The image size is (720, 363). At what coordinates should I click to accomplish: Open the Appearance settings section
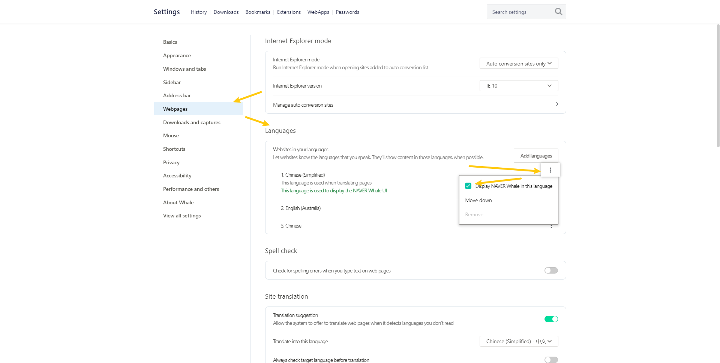click(177, 55)
